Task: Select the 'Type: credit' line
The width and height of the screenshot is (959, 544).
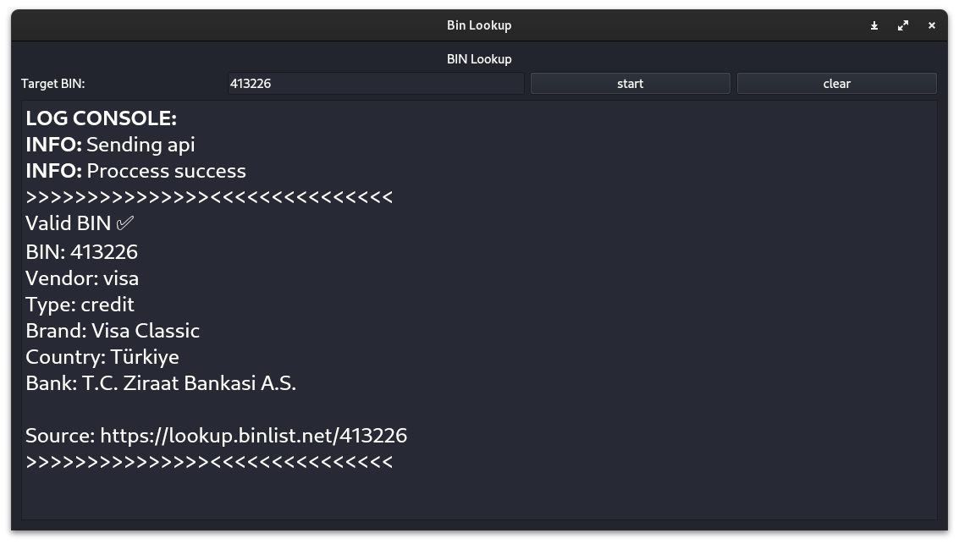Action: pos(80,305)
